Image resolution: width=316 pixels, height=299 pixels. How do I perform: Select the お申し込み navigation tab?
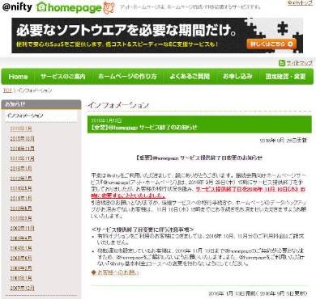coord(237,77)
